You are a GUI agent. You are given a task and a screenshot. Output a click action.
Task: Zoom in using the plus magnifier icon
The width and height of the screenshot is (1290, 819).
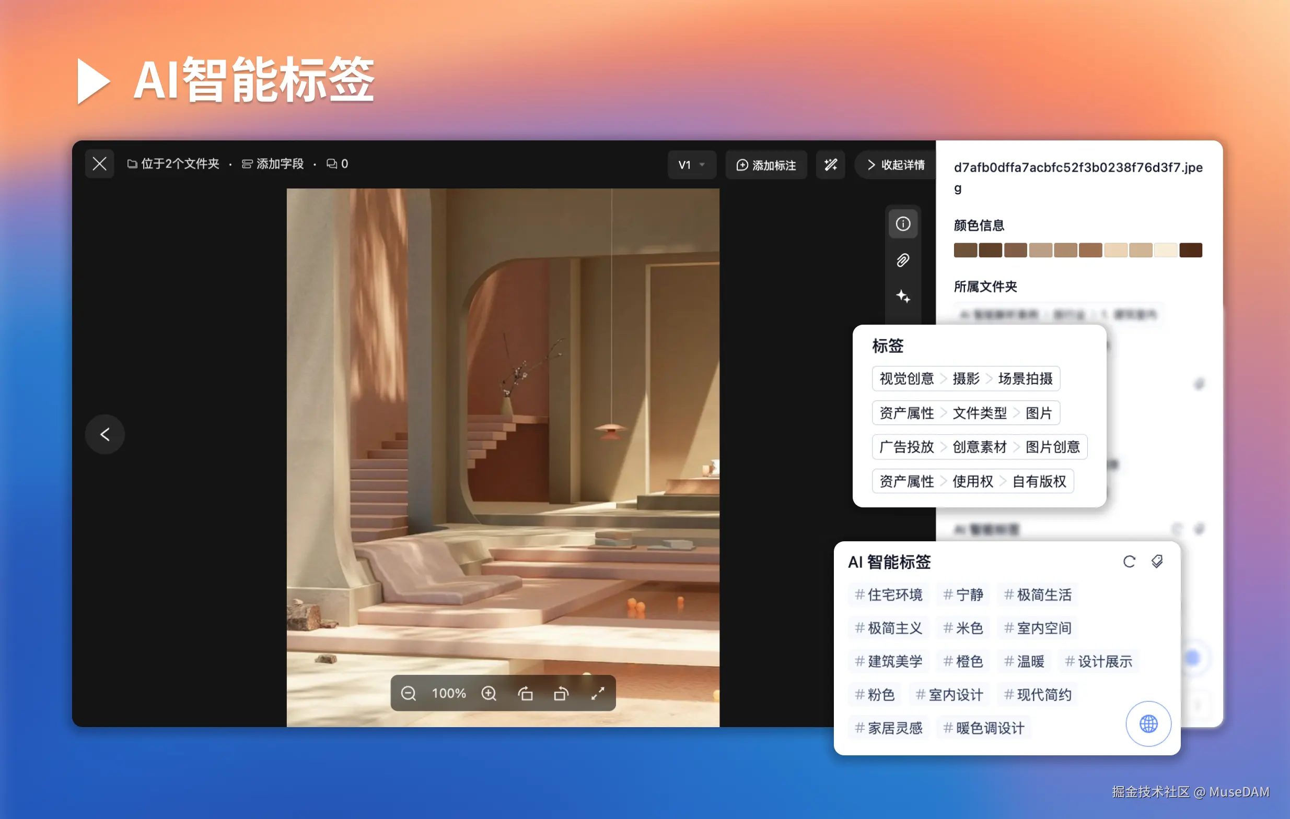coord(489,693)
